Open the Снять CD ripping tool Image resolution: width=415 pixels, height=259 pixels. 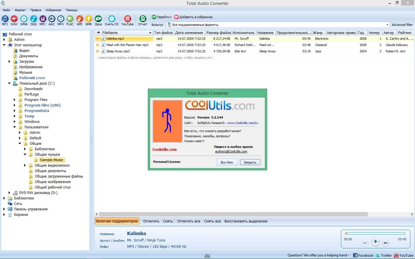(x=112, y=20)
